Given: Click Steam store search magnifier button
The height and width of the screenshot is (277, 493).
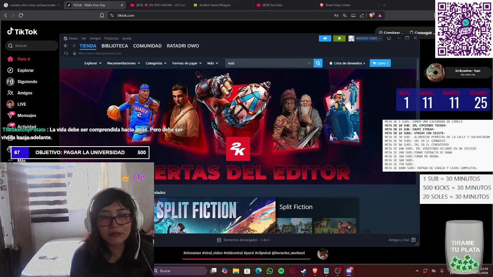Looking at the screenshot, I should pos(318,63).
